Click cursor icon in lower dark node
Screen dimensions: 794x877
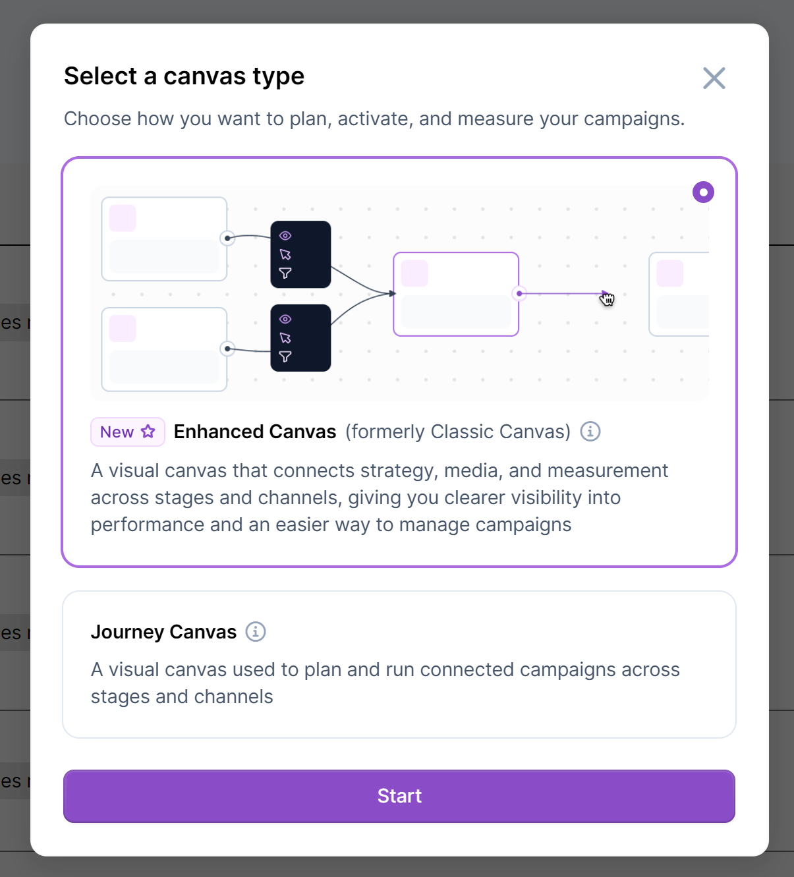(x=285, y=338)
